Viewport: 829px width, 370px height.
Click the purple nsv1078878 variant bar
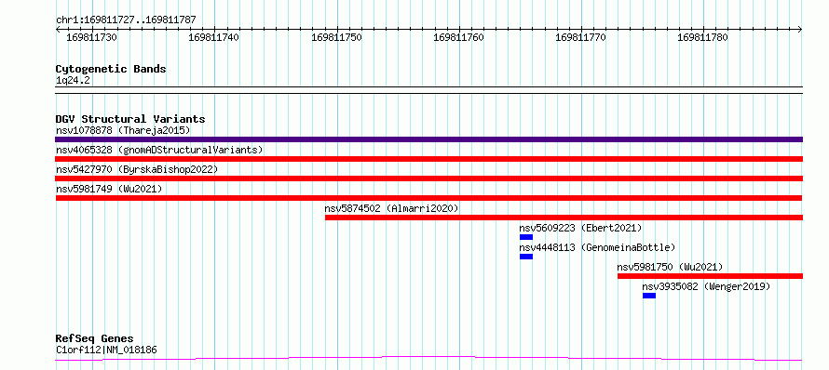tap(428, 139)
